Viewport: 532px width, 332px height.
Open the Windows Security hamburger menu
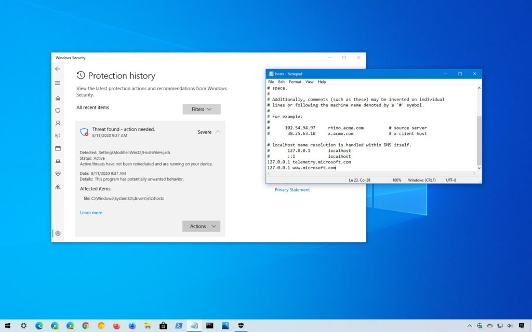58,83
